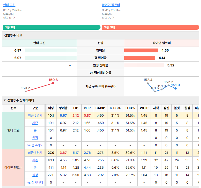The image size is (201, 188).
Task: Click the red 3승 3패 record bar
Action: 151,27
